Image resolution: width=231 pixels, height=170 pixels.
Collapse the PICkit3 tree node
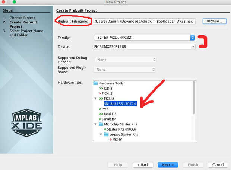coord(95,99)
